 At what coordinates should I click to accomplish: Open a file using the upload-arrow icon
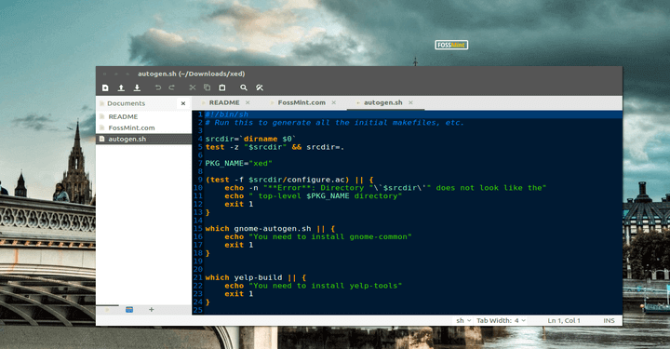pos(121,87)
